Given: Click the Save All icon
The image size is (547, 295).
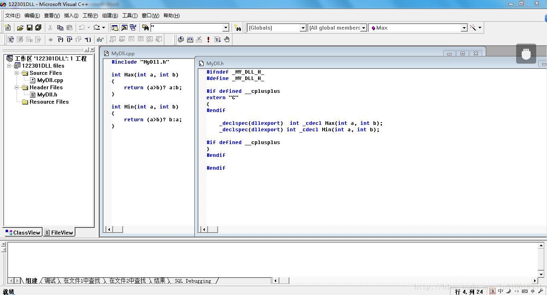Looking at the screenshot, I should click(x=38, y=28).
